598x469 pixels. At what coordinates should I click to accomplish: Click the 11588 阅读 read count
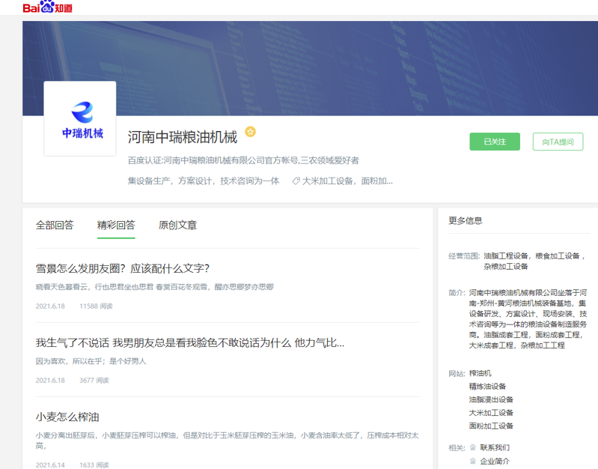[96, 306]
